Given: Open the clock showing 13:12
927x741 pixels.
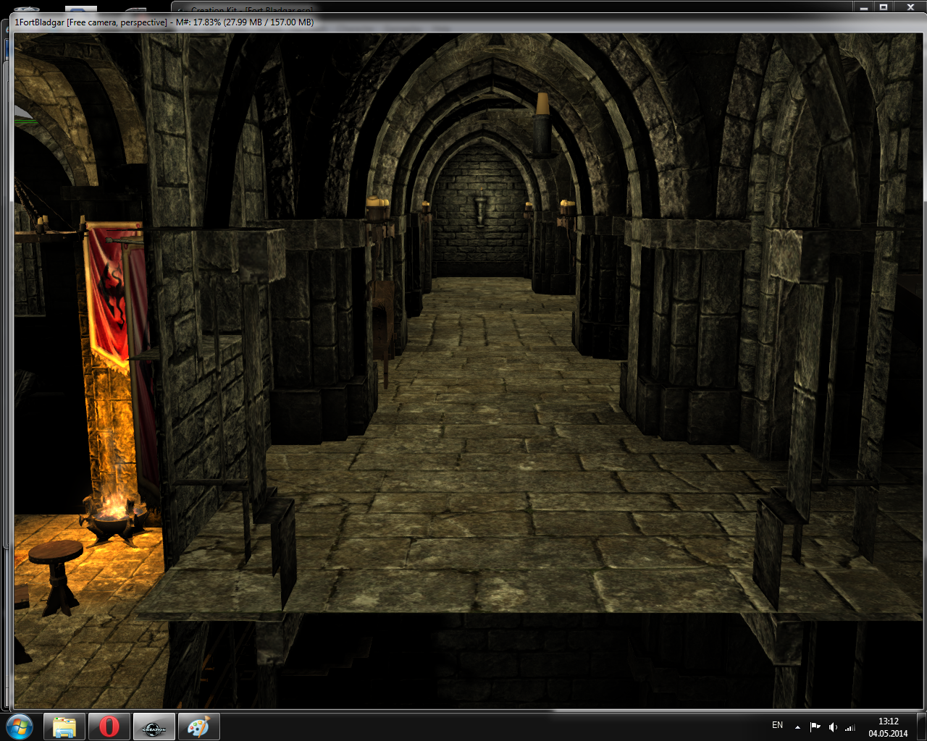Looking at the screenshot, I should (888, 727).
